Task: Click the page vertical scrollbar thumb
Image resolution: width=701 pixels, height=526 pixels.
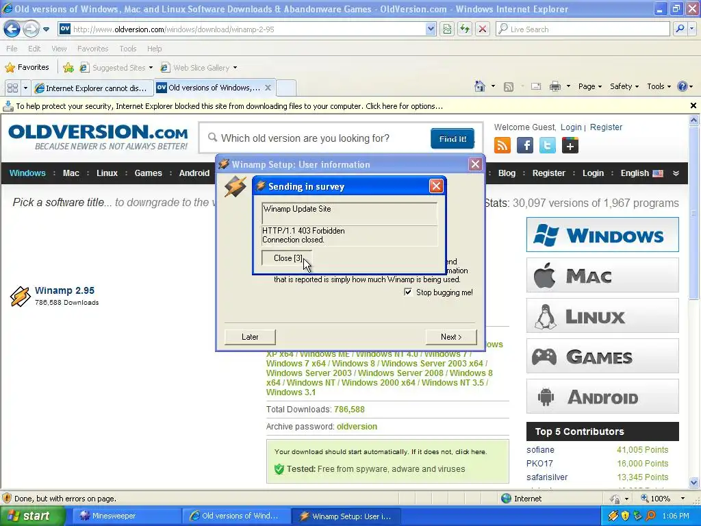Action: pyautogui.click(x=693, y=214)
